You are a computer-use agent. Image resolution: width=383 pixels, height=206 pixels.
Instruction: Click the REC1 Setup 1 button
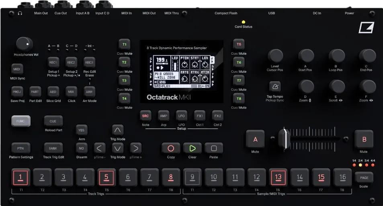click(53, 63)
